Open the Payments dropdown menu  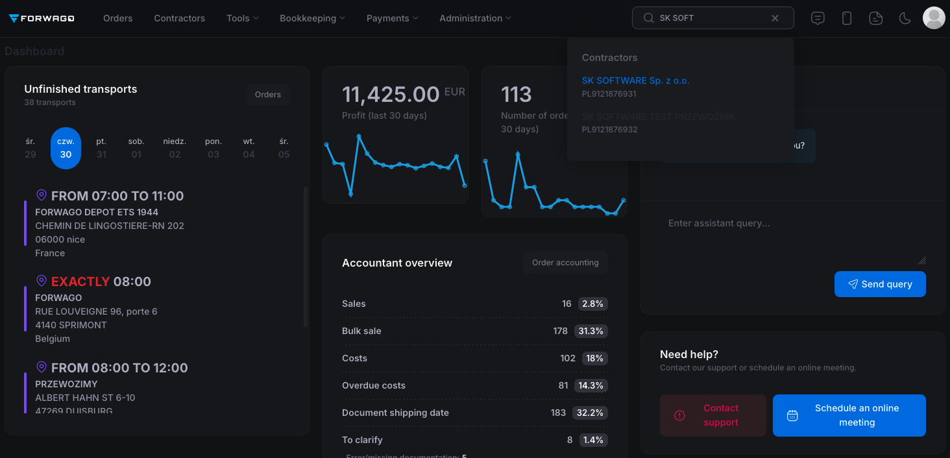(392, 18)
